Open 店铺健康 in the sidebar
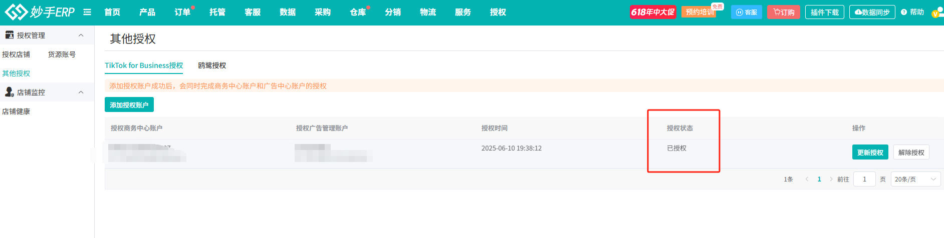The width and height of the screenshot is (944, 238). click(16, 111)
